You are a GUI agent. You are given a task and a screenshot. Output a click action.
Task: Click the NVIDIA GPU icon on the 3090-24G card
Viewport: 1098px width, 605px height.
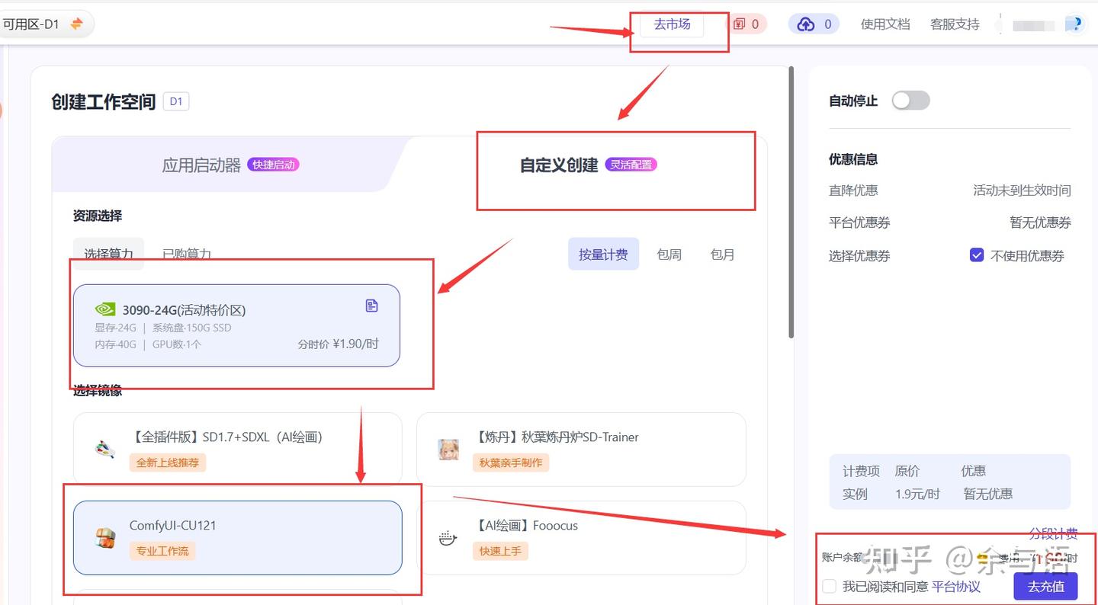104,309
